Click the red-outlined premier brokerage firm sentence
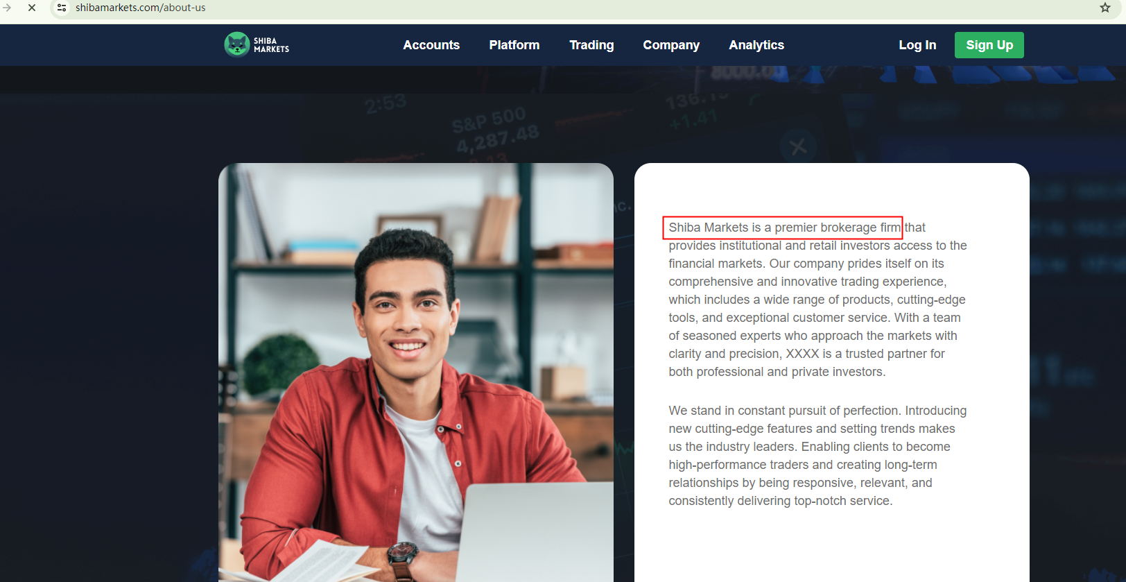Image resolution: width=1126 pixels, height=582 pixels. pos(783,228)
